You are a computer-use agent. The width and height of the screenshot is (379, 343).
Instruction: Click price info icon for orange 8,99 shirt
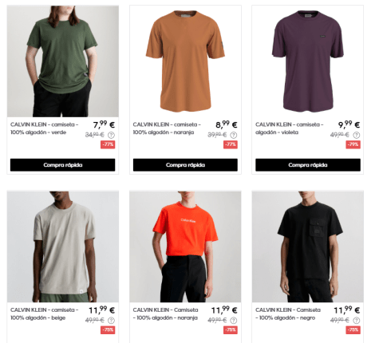click(x=234, y=135)
